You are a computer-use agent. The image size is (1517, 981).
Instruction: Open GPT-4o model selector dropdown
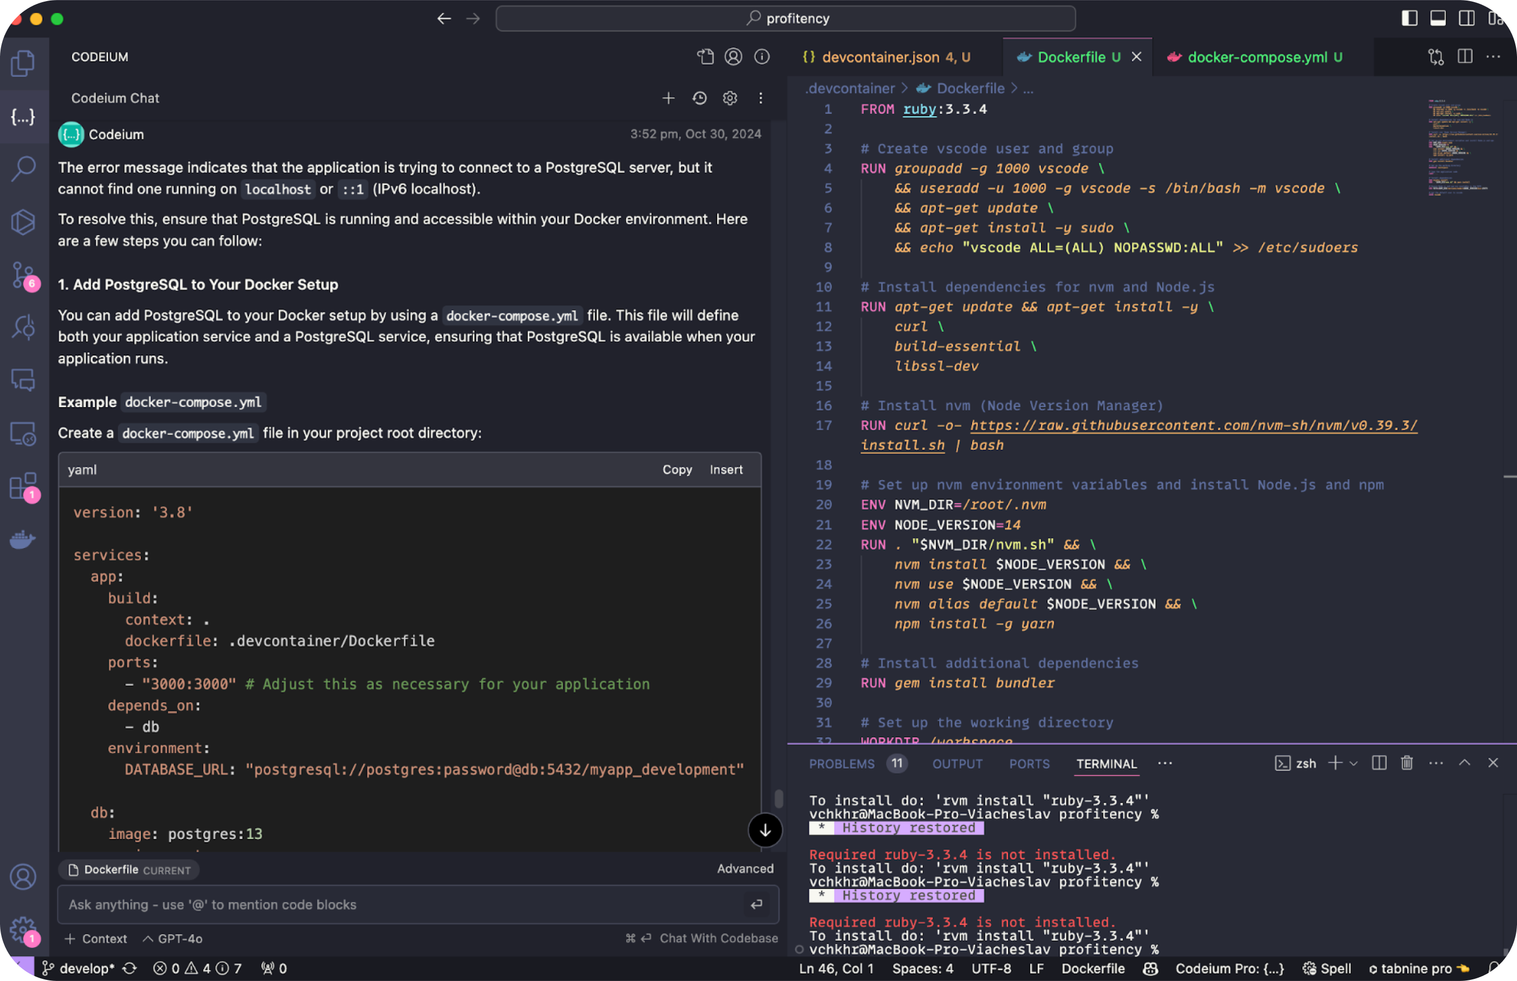click(173, 939)
